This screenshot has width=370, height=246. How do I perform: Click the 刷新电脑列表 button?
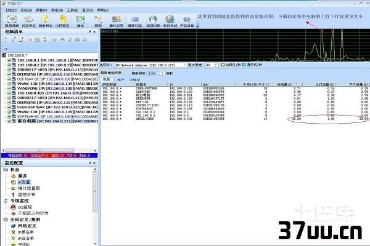(111, 73)
